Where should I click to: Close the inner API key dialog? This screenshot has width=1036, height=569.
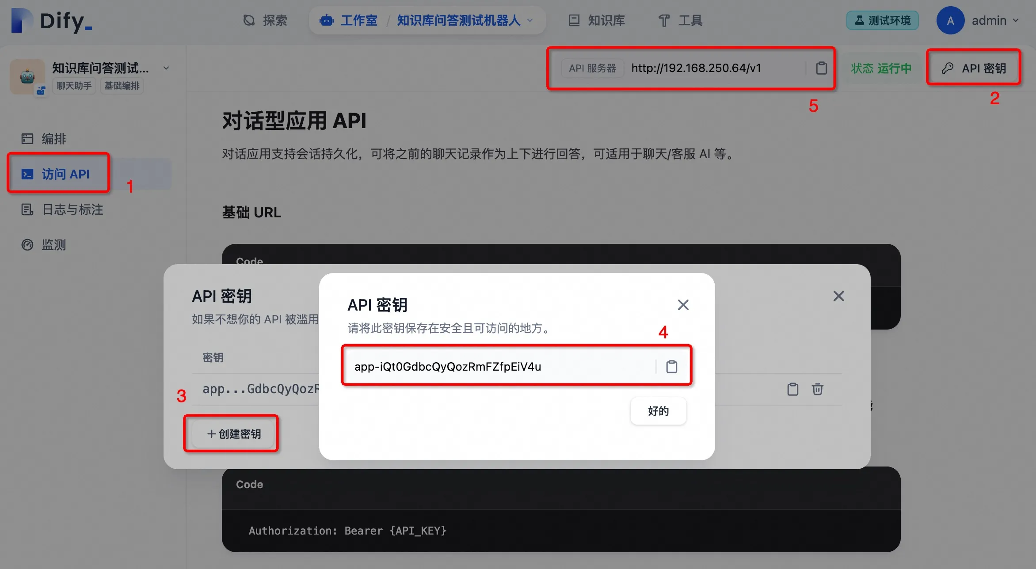click(x=683, y=305)
